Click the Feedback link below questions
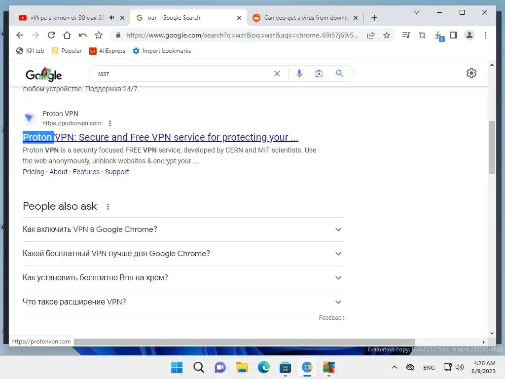 (x=331, y=318)
